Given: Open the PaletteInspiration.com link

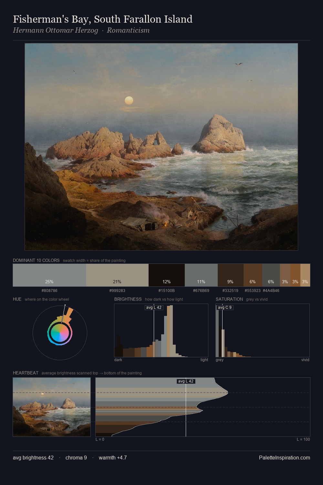Looking at the screenshot, I should (285, 458).
